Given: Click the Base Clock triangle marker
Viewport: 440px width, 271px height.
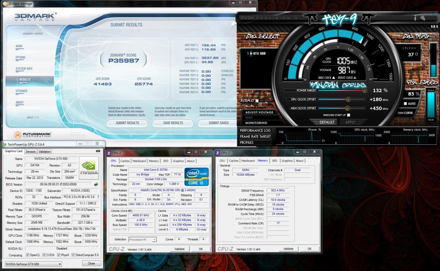Looking at the screenshot, I should tap(334, 77).
